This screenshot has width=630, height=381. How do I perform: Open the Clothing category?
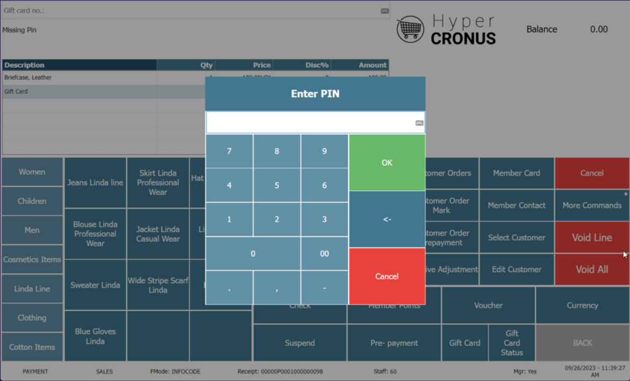(x=32, y=318)
